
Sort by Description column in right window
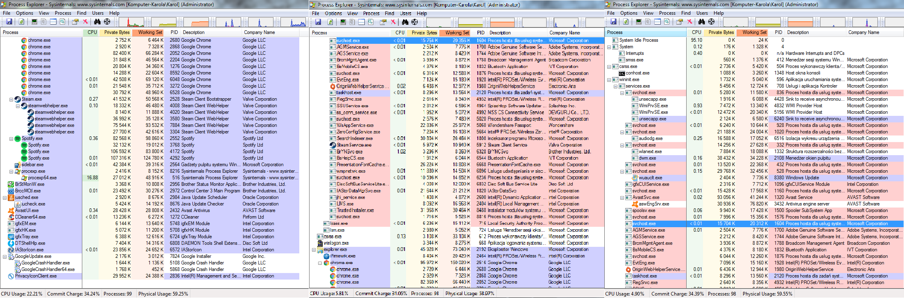click(x=815, y=32)
